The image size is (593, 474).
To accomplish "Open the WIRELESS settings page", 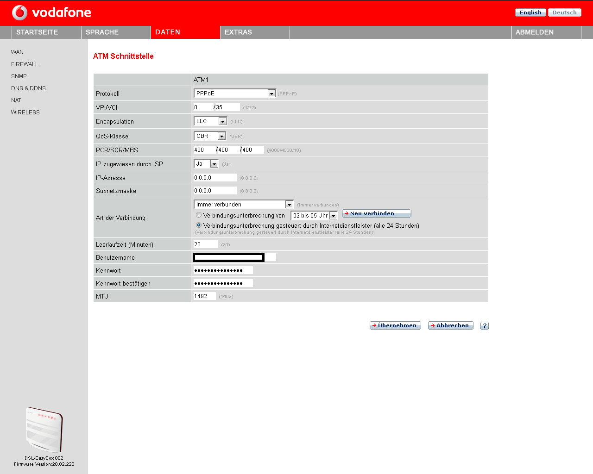I will [25, 112].
